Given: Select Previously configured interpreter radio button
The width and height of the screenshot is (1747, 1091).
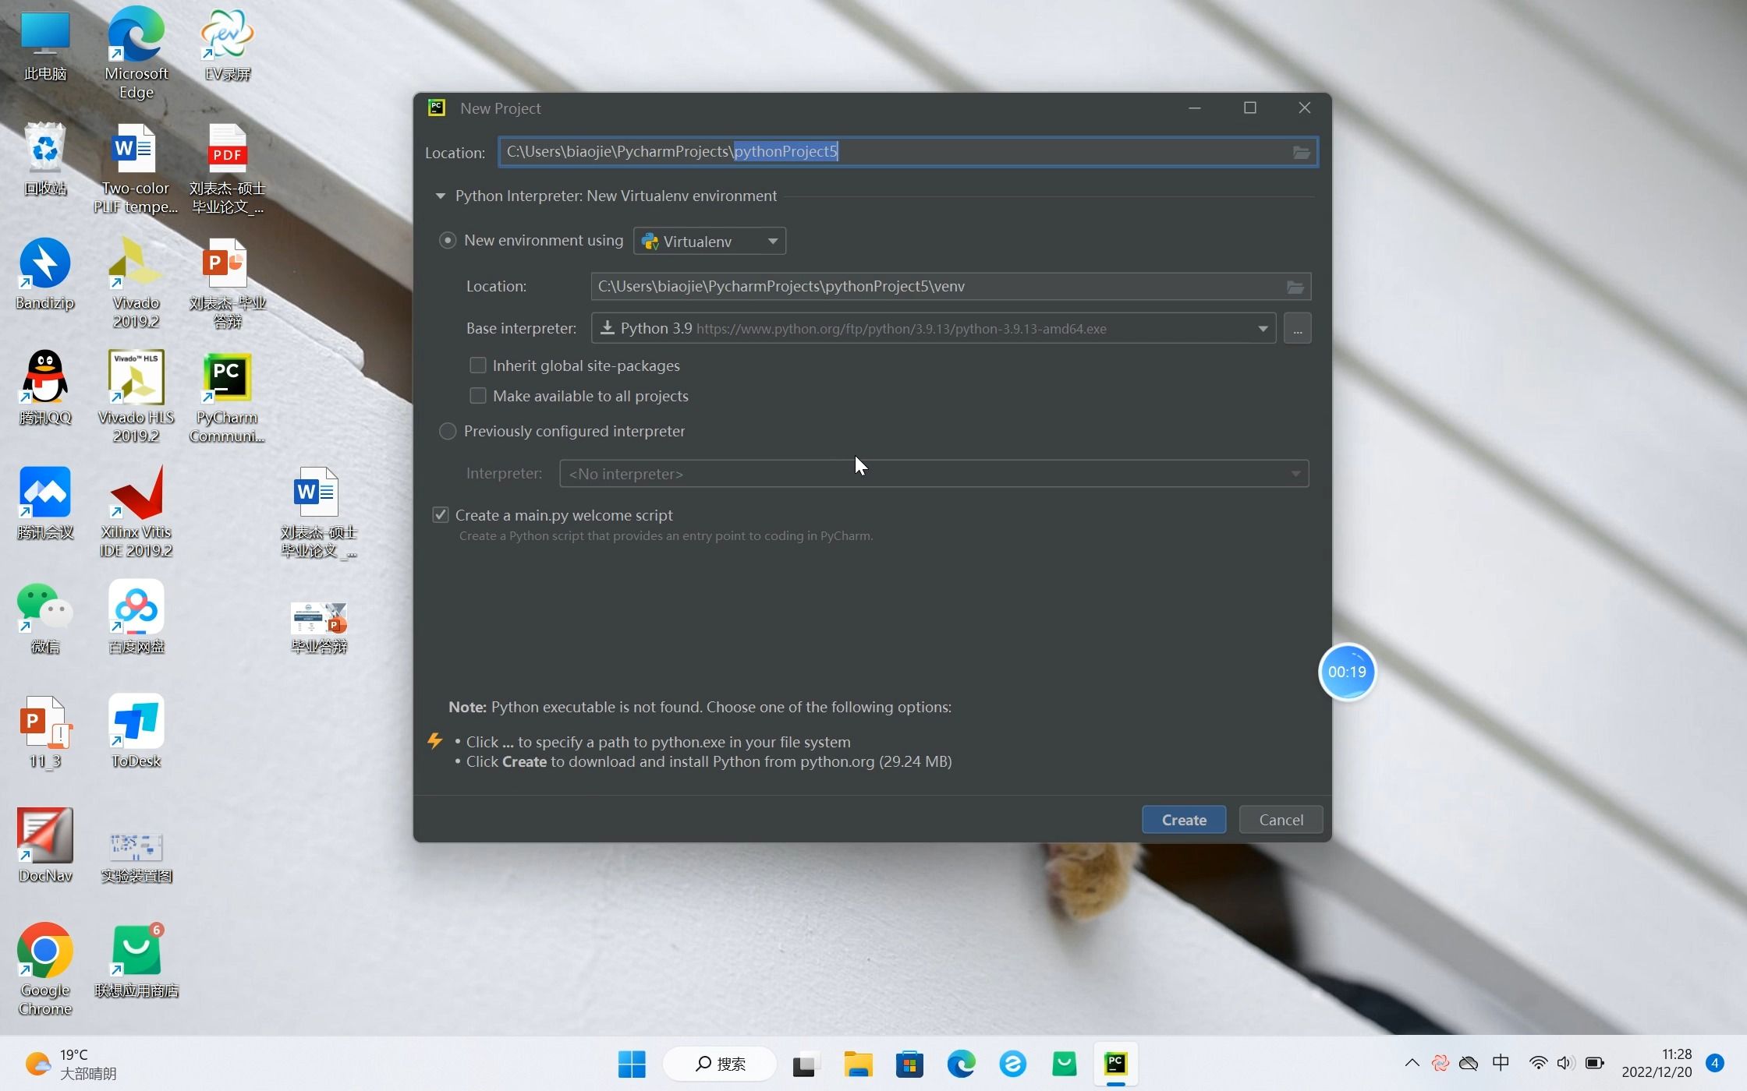Looking at the screenshot, I should [x=448, y=430].
